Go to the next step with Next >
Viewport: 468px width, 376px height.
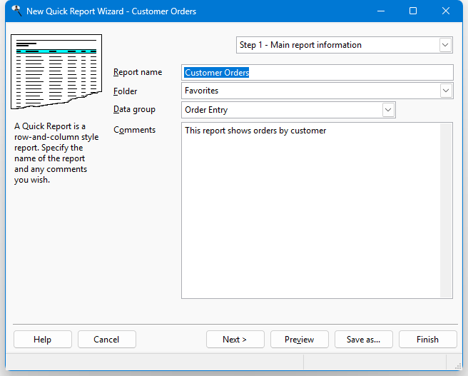pyautogui.click(x=235, y=340)
